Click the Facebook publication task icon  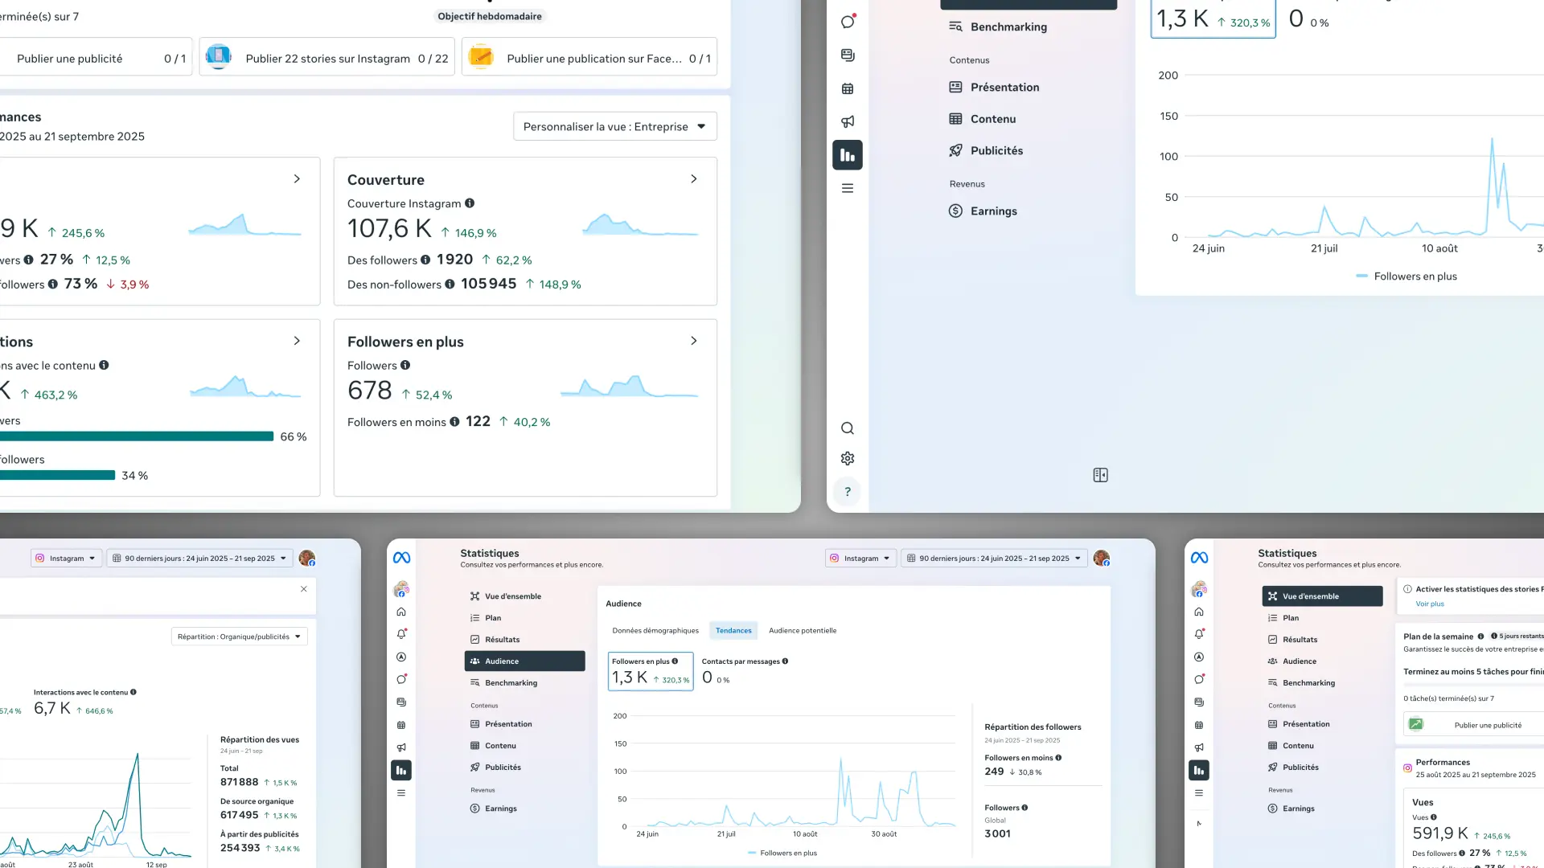[x=481, y=56]
